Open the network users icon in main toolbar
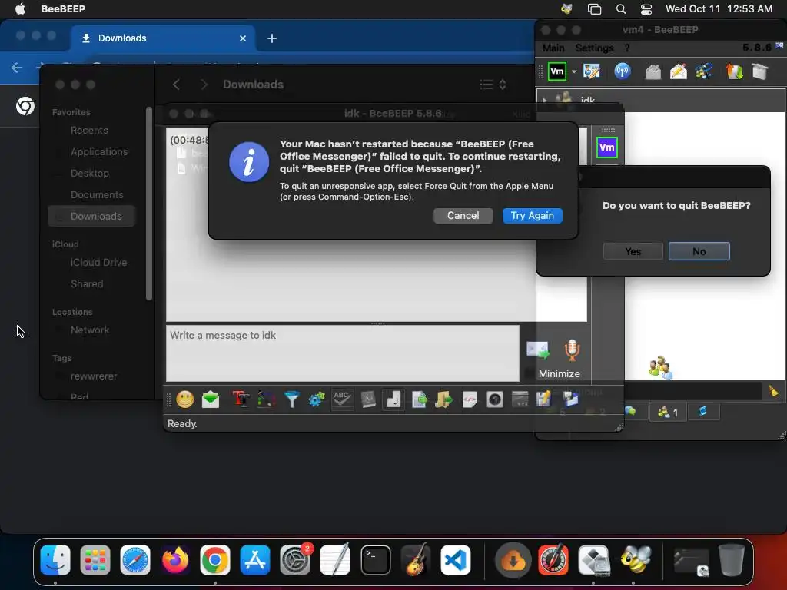The height and width of the screenshot is (590, 787). click(704, 71)
